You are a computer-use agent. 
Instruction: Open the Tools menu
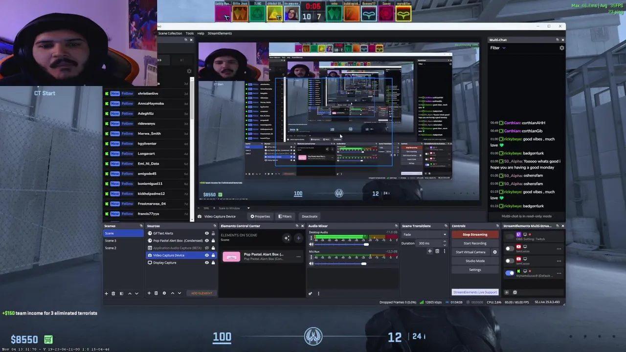click(189, 33)
